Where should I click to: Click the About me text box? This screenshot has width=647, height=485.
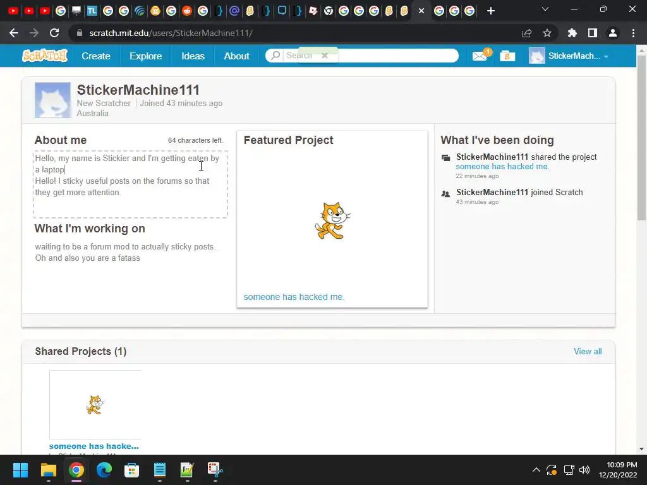pos(130,184)
